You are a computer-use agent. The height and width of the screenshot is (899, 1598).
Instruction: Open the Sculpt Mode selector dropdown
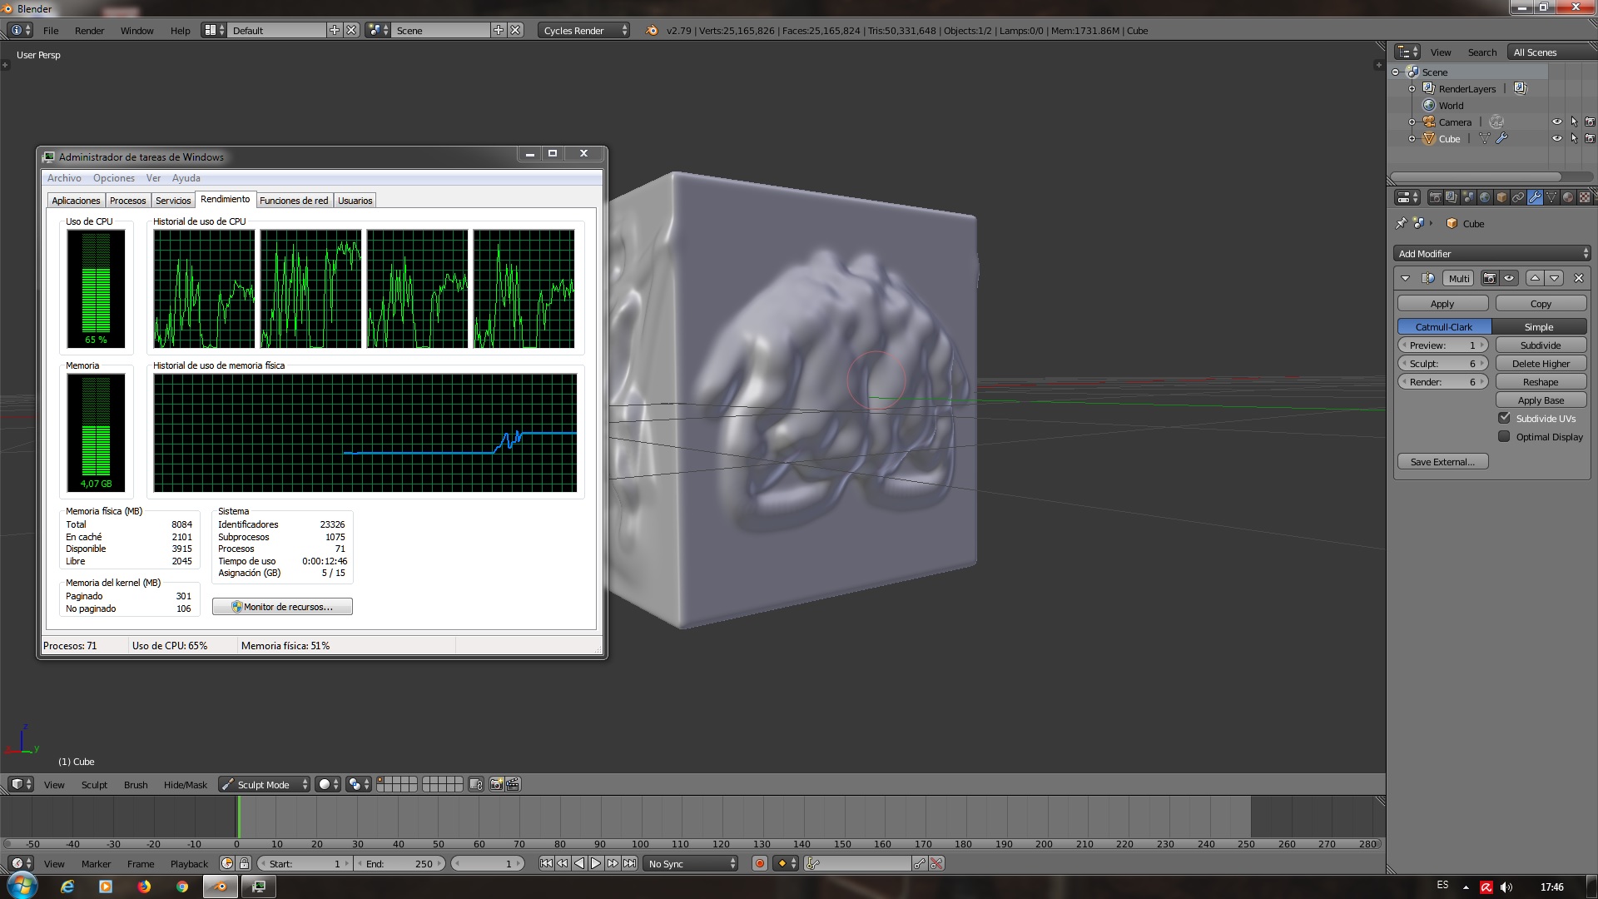pos(264,784)
